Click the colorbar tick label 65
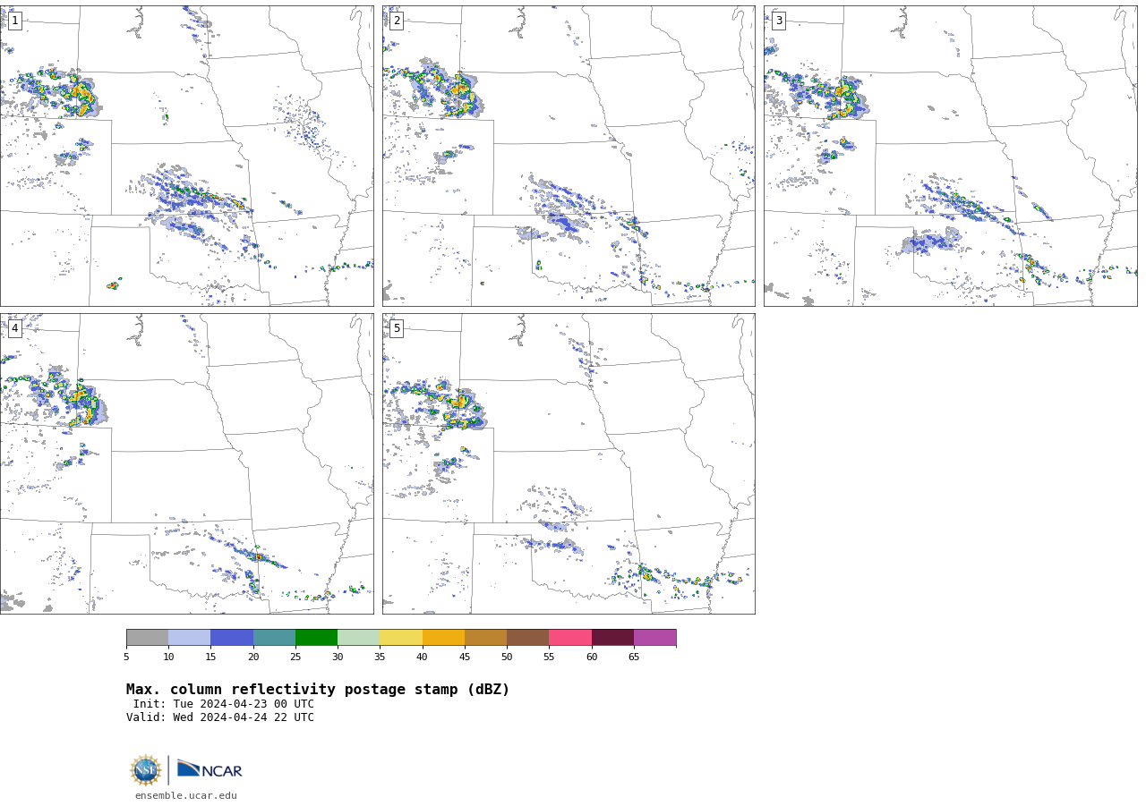The height and width of the screenshot is (806, 1146). coord(634,658)
